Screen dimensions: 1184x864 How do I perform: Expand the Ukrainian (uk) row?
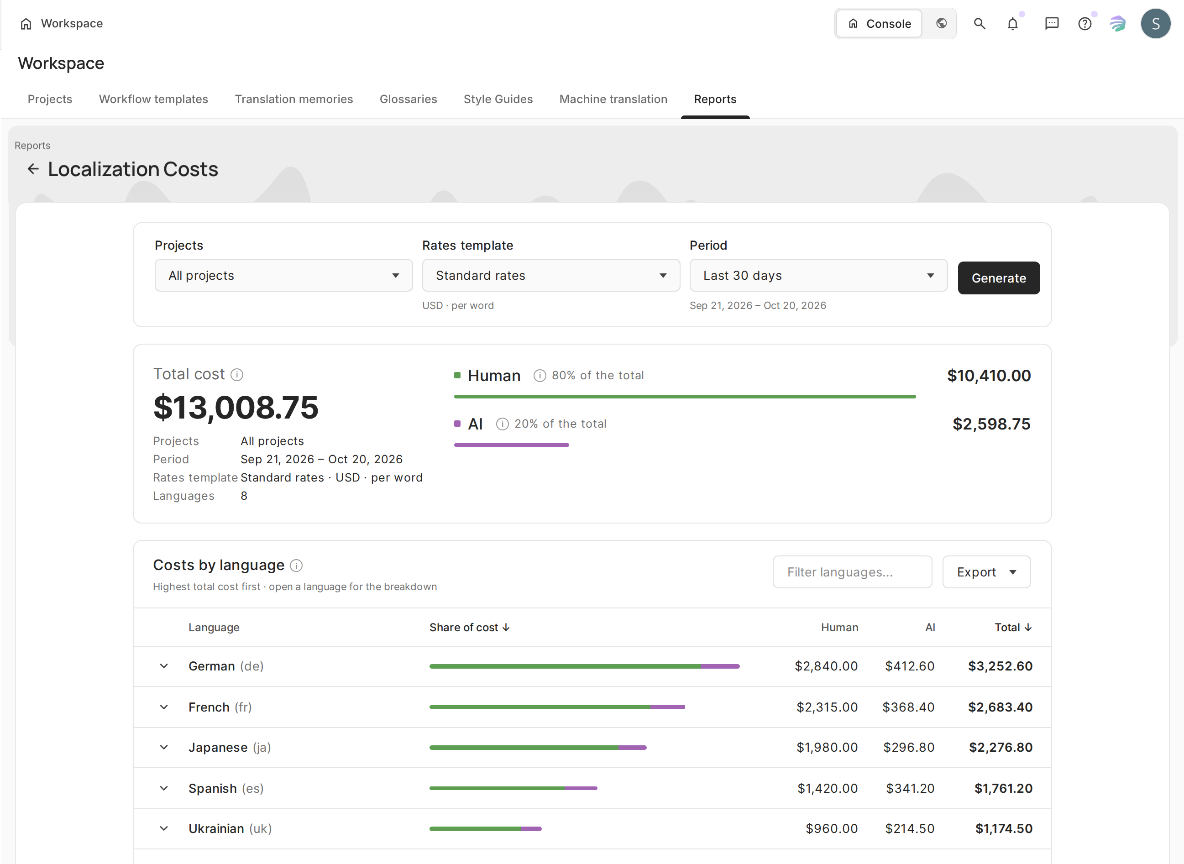click(164, 828)
